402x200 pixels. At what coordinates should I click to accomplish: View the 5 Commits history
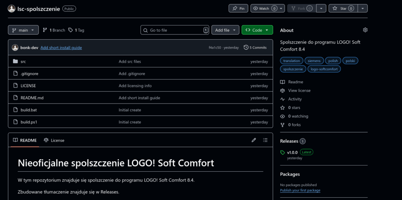click(x=255, y=47)
